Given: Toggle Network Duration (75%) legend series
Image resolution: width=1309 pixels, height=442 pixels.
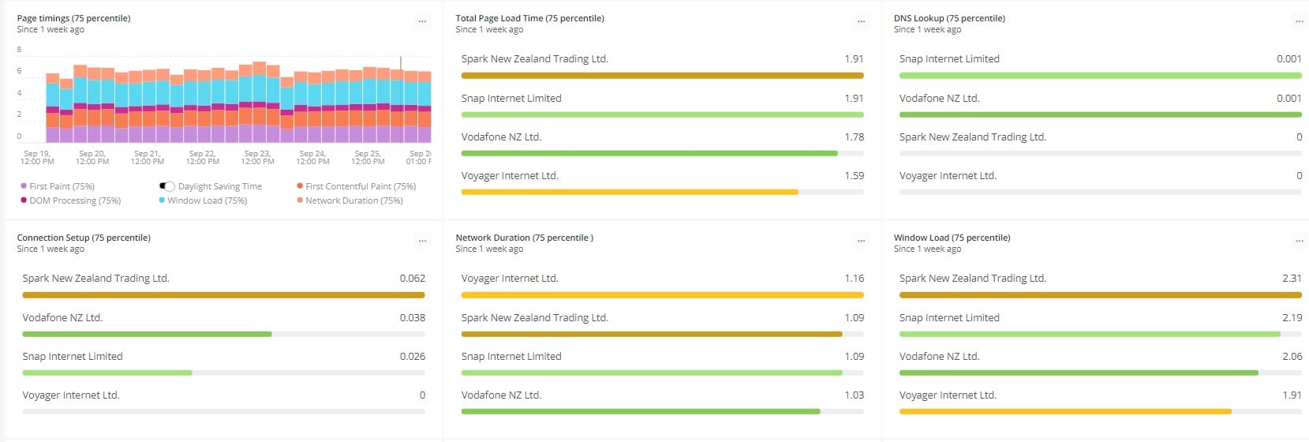Looking at the screenshot, I should click(353, 200).
